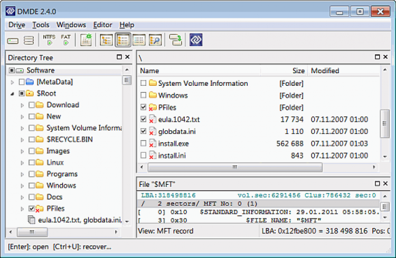Image resolution: width=396 pixels, height=258 pixels.
Task: Open the Editor menu
Action: 102,25
